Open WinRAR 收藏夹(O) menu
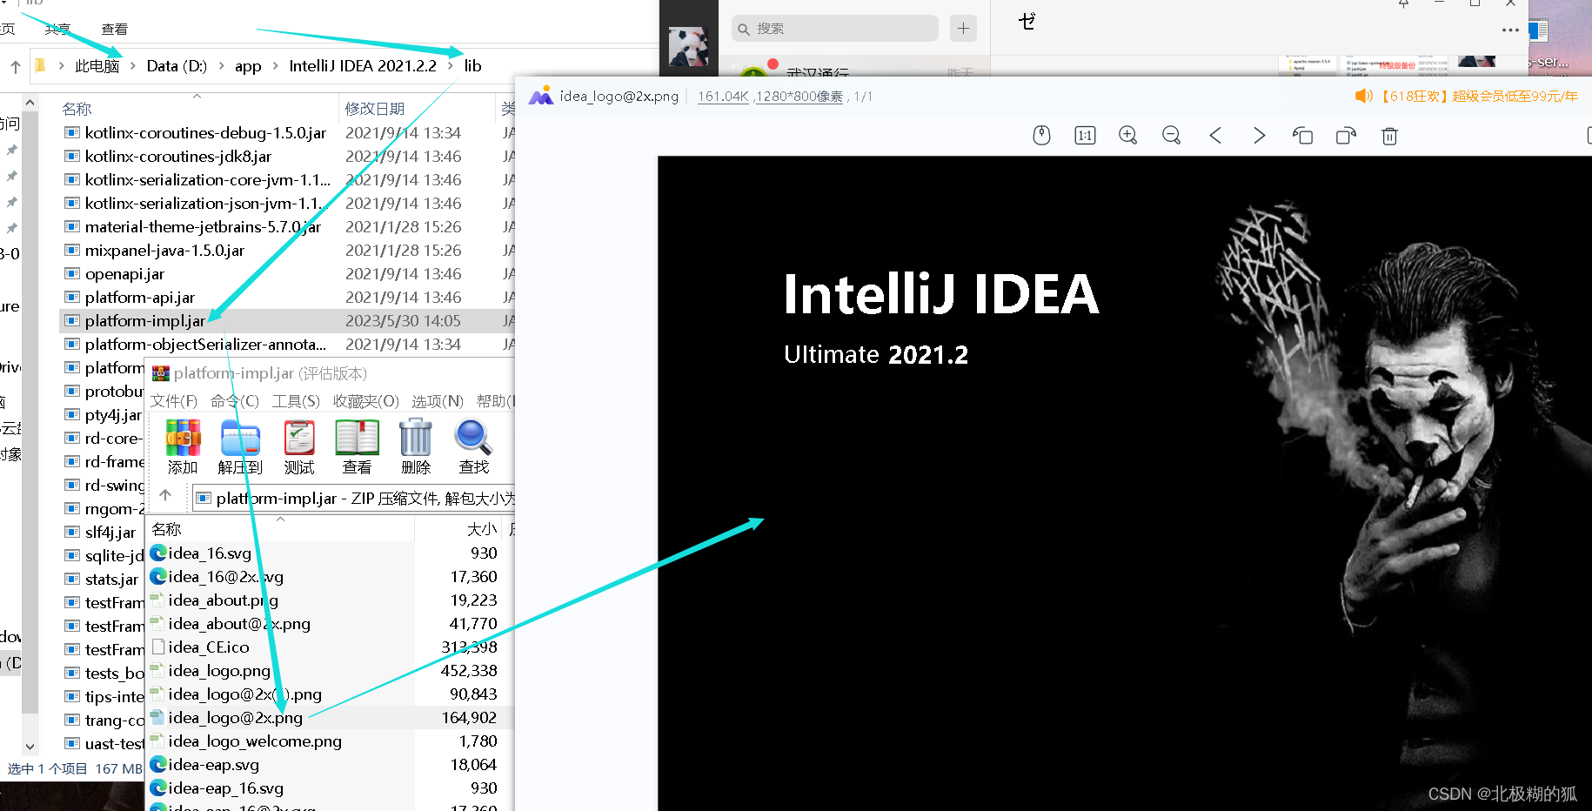This screenshot has height=811, width=1592. click(x=365, y=401)
